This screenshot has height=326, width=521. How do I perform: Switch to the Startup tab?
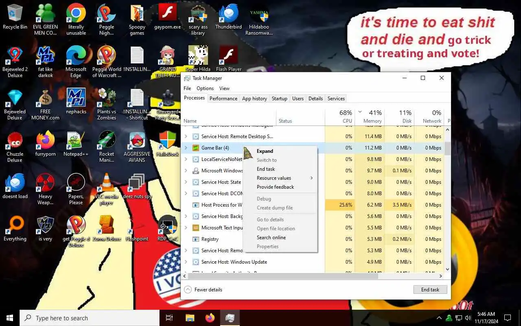(279, 99)
